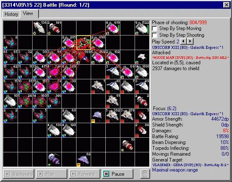Click the Battle Rating value 19598

tap(222, 136)
